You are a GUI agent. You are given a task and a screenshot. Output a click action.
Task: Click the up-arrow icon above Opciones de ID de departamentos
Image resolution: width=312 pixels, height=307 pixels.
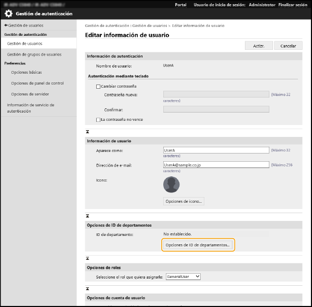tap(87, 215)
